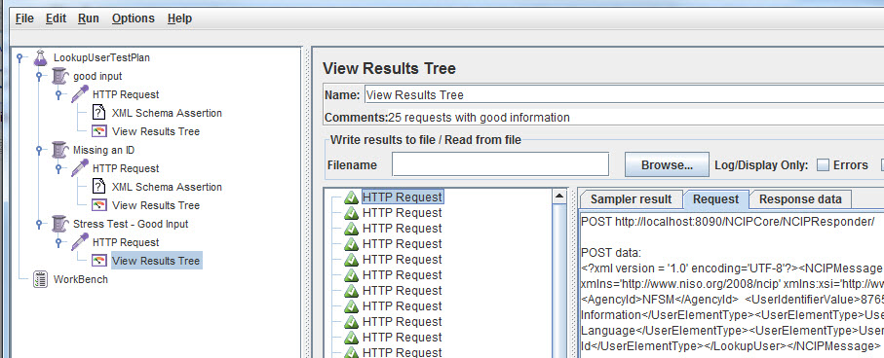This screenshot has width=884, height=358.
Task: Collapse the HTTP Request node under 'good input'
Action: click(x=58, y=94)
